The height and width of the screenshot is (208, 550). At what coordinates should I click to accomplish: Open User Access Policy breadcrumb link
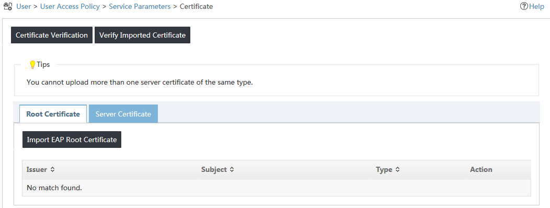pyautogui.click(x=70, y=6)
